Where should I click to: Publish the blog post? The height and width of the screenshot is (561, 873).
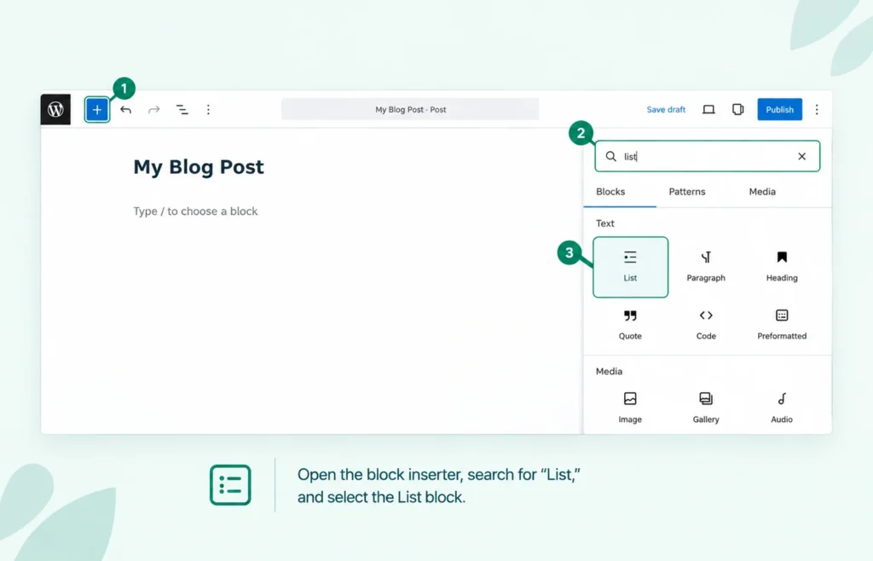779,110
